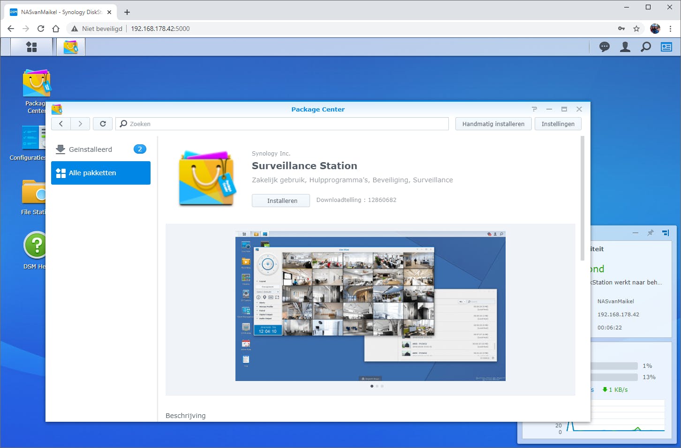Minimize the system status widget
This screenshot has width=681, height=448.
click(636, 233)
